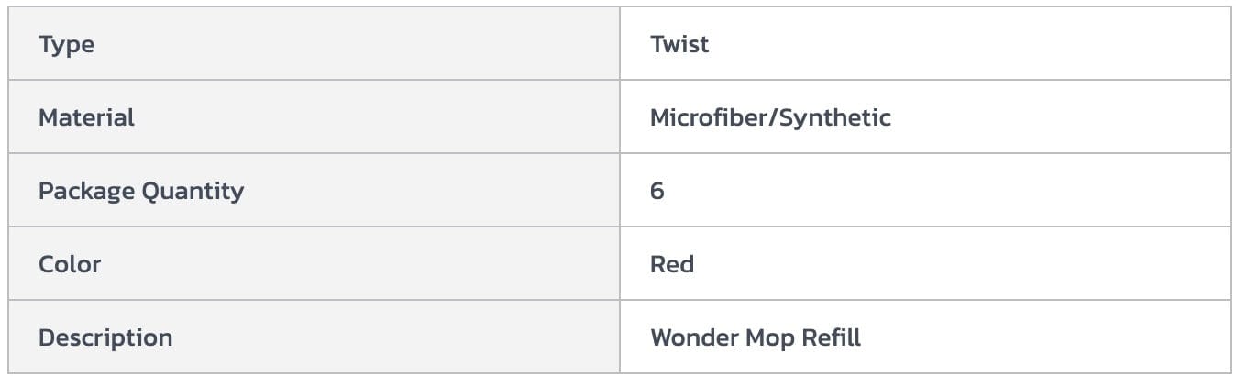The image size is (1236, 376).
Task: Select the package quantity value 6
Action: pyautogui.click(x=657, y=191)
